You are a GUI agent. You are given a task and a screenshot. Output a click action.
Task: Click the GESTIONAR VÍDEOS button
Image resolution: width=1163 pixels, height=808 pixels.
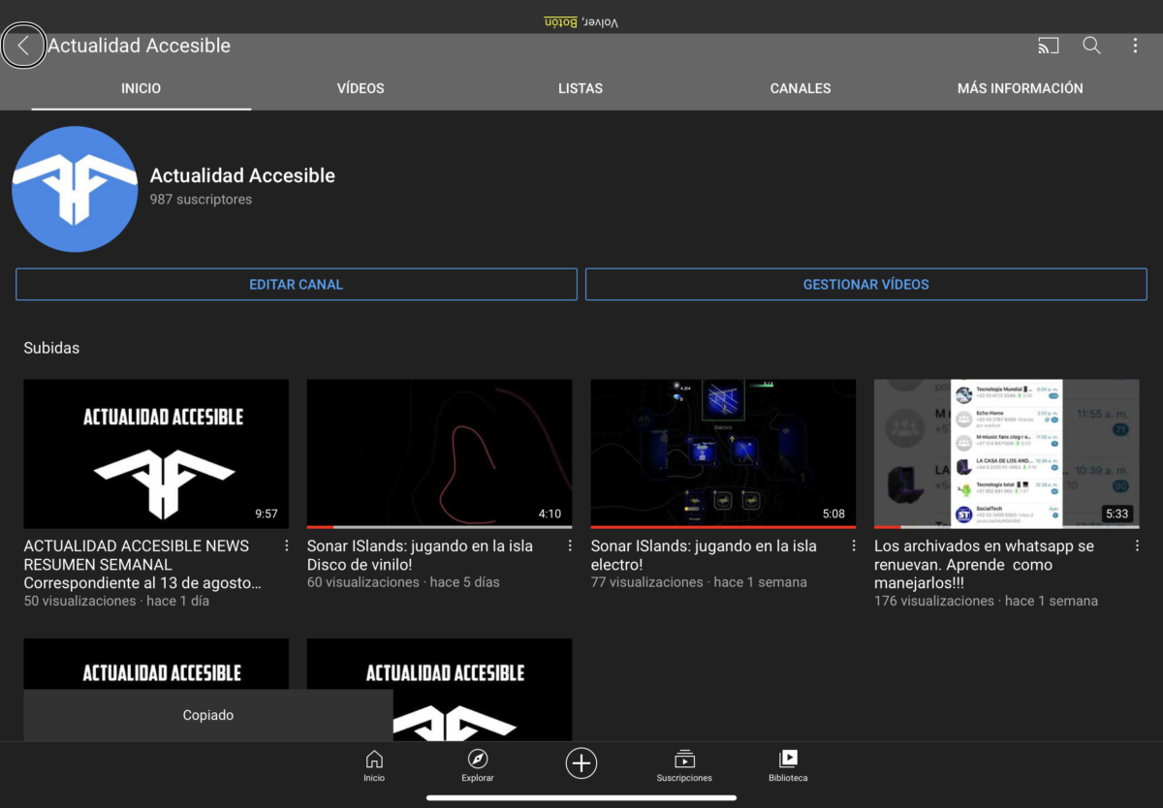coord(866,285)
